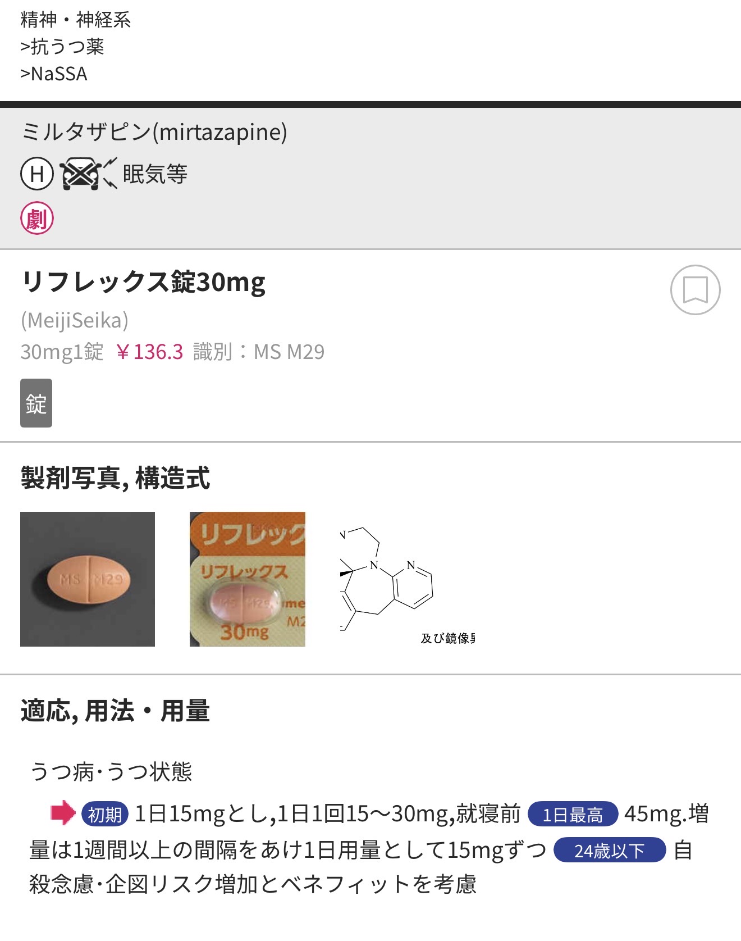
Task: Open the リフレックス blister pack photo
Action: pyautogui.click(x=248, y=579)
